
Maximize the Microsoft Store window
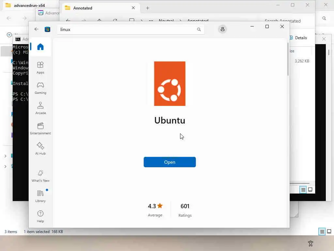click(267, 26)
